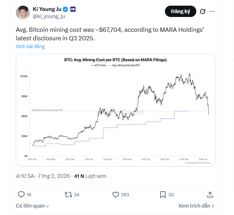
Task: Open the share icon menu
Action: click(x=210, y=194)
